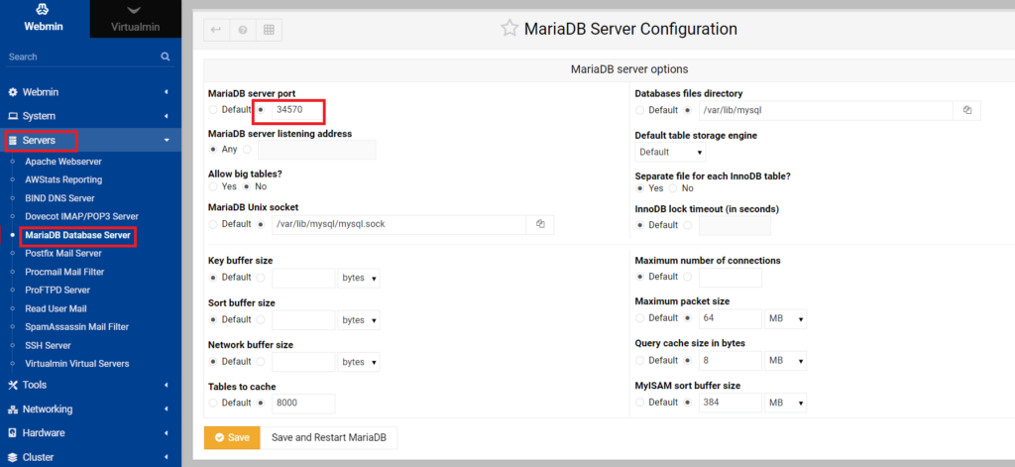Screen dimensions: 1015x467
Task: Open Sort buffer size units dropdown
Action: (x=359, y=320)
